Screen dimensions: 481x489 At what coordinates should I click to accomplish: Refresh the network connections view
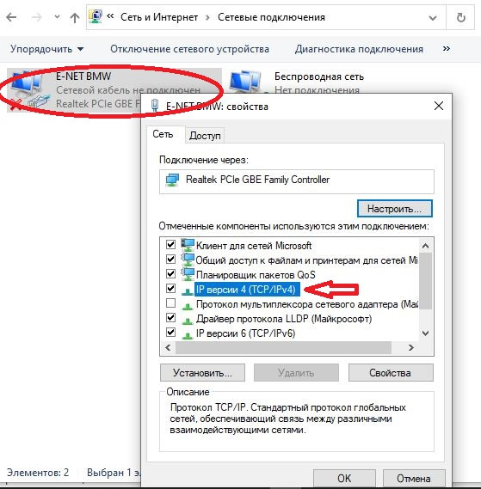[460, 17]
